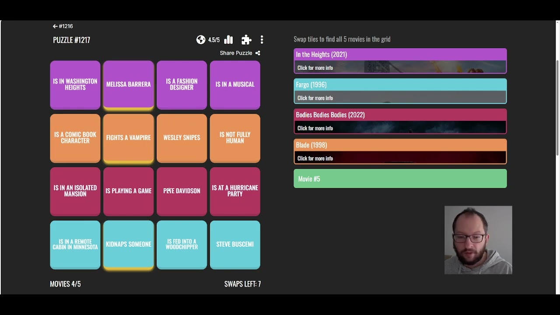Viewport: 560px width, 315px height.
Task: Click the webcam video thumbnail
Action: (478, 240)
